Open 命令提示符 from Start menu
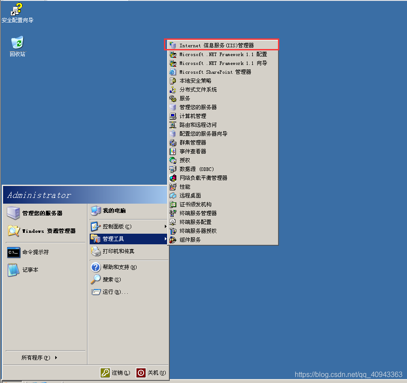The height and width of the screenshot is (383, 407). click(x=46, y=252)
